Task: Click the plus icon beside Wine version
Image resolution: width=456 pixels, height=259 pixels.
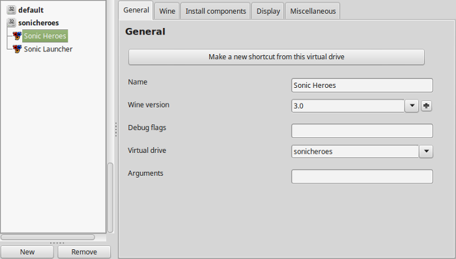Action: [426, 105]
